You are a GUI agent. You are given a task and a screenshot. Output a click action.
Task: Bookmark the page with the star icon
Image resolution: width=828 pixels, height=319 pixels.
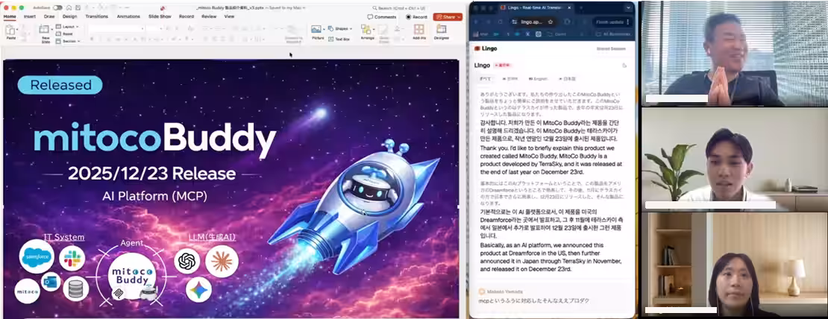(551, 22)
